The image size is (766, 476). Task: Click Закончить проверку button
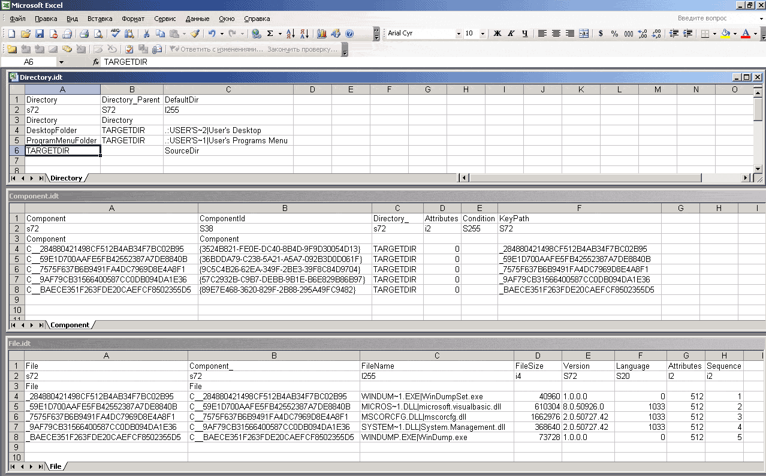(303, 49)
